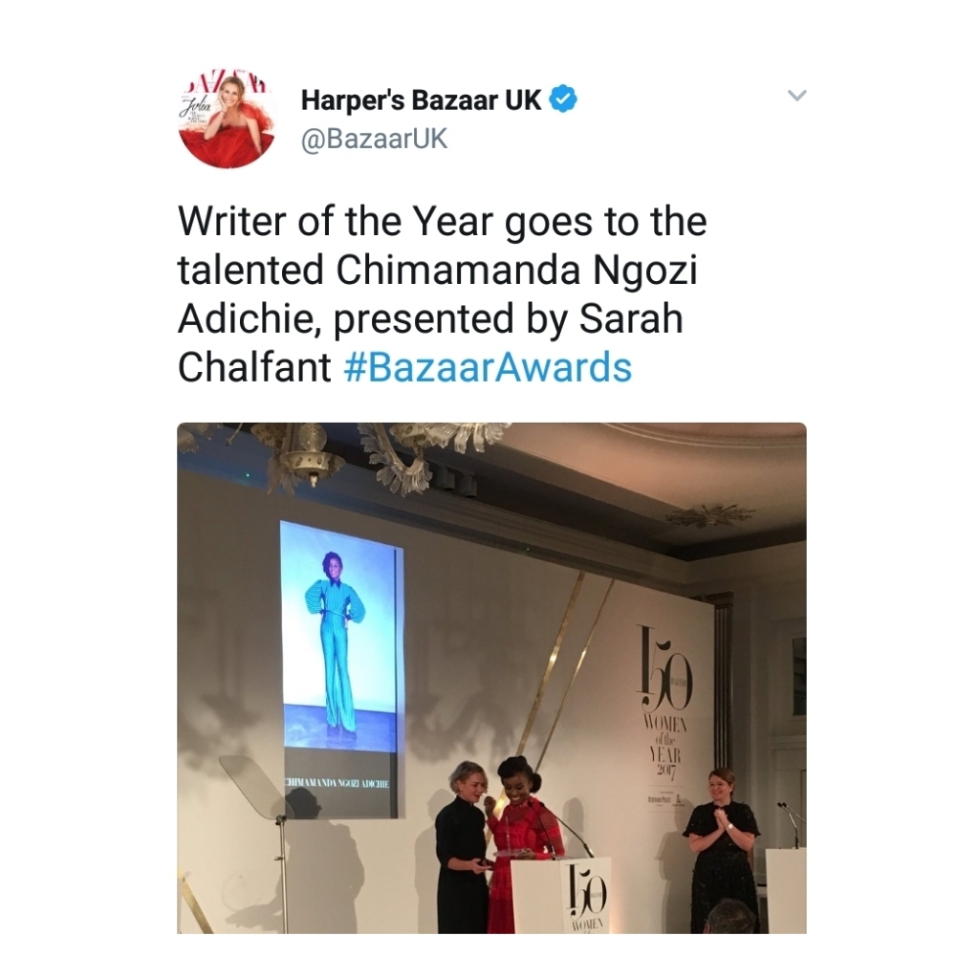Click the word 'Chalfant' in the tweet
Image resolution: width=979 pixels, height=979 pixels.
254,367
